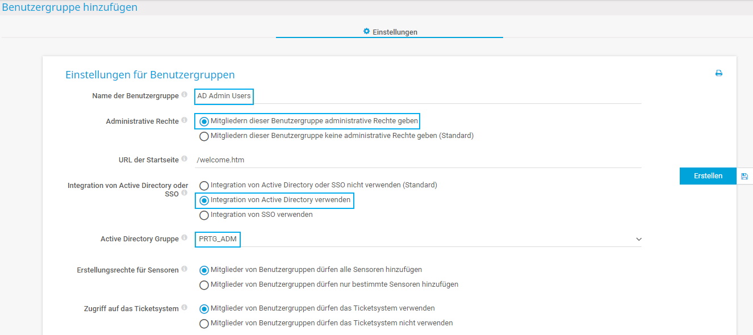Select nur bestimmte Sensoren hinzufügen option

tap(204, 285)
